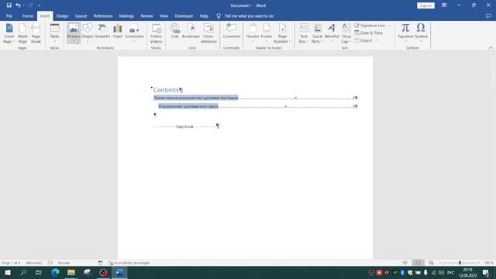Insert Date & Time
Viewport: 496px width, 279px height.
coord(369,33)
